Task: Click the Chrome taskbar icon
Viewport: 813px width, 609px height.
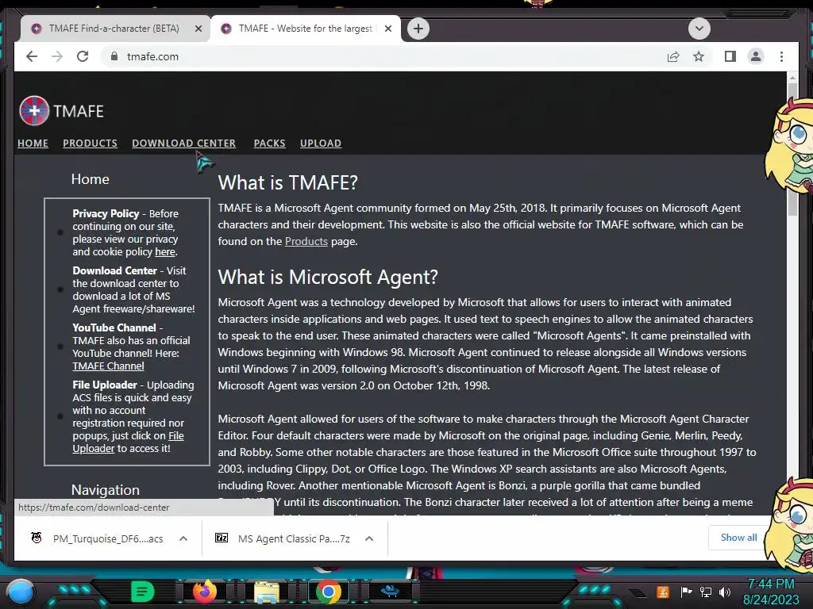Action: click(x=328, y=592)
